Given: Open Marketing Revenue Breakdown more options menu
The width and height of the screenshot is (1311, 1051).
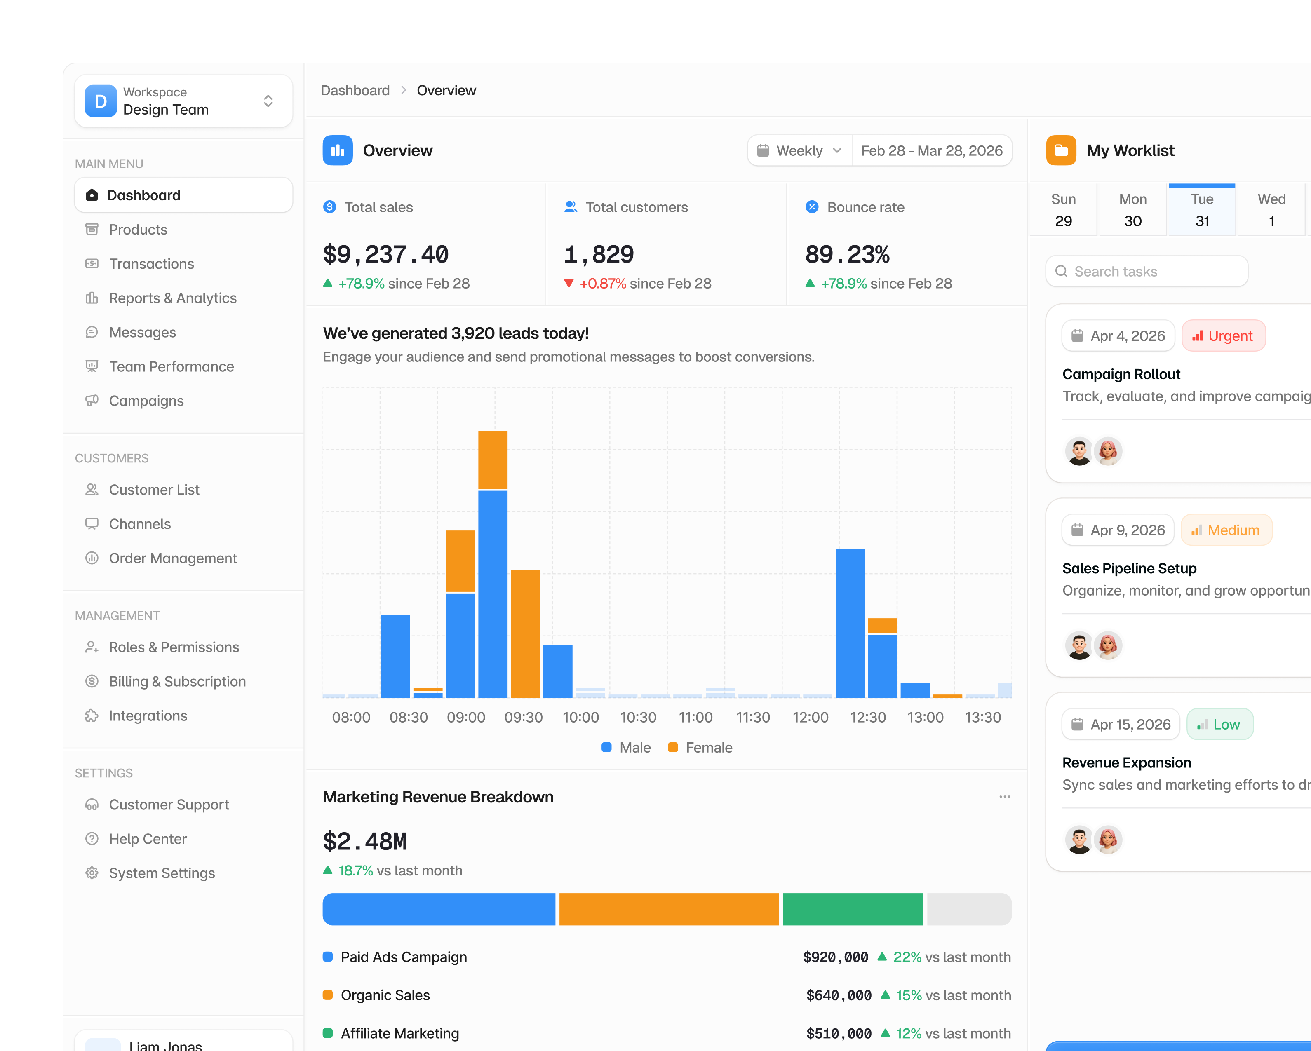Looking at the screenshot, I should click(x=1005, y=796).
